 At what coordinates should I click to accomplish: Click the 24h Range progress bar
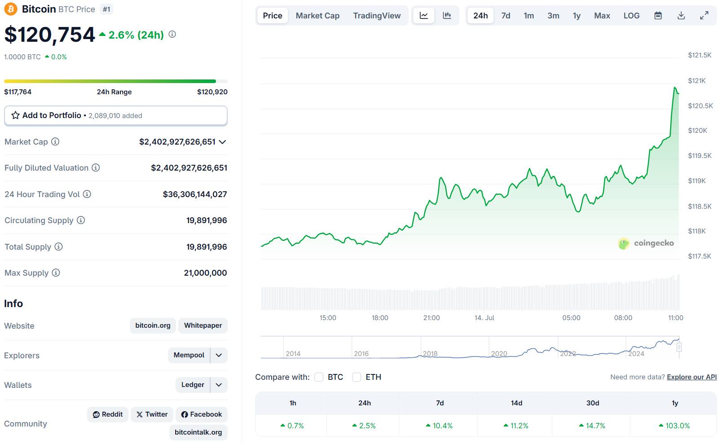pyautogui.click(x=116, y=81)
